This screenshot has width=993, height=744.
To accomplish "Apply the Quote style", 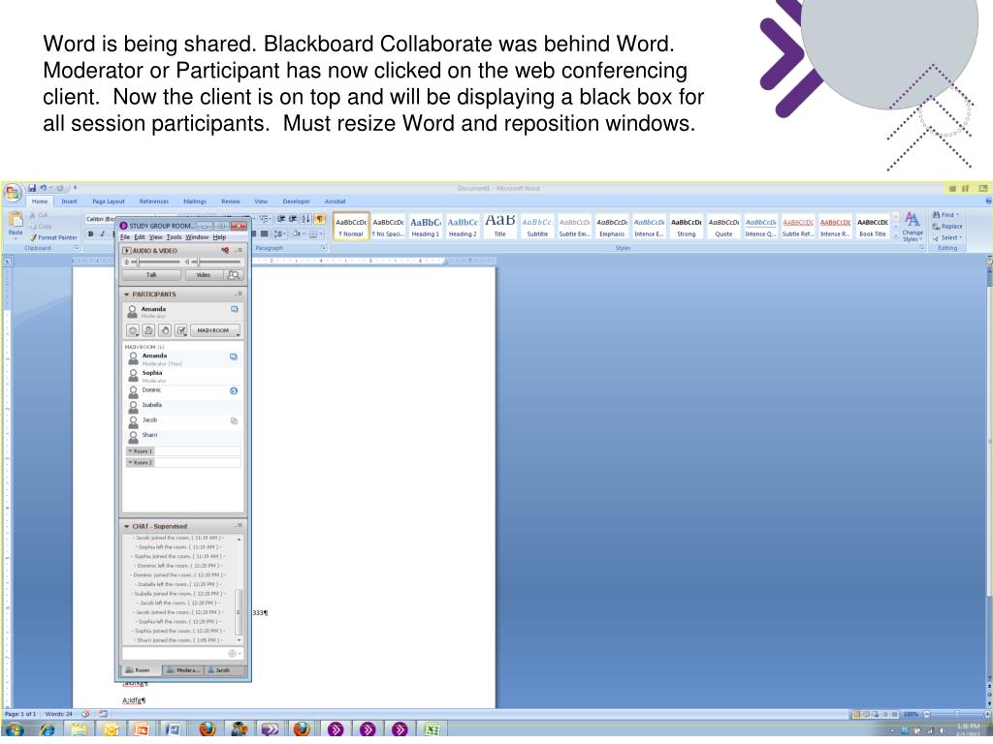I will tap(723, 227).
